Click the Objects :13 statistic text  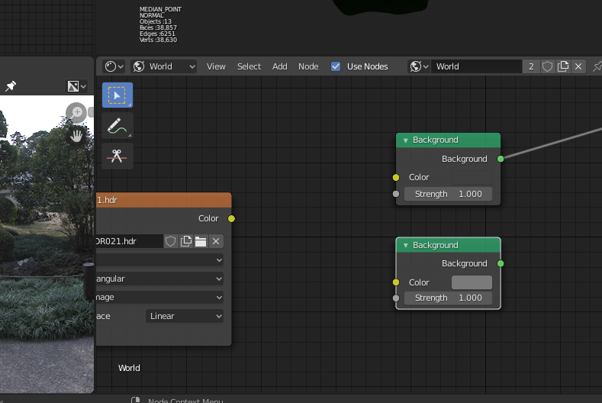tap(156, 21)
